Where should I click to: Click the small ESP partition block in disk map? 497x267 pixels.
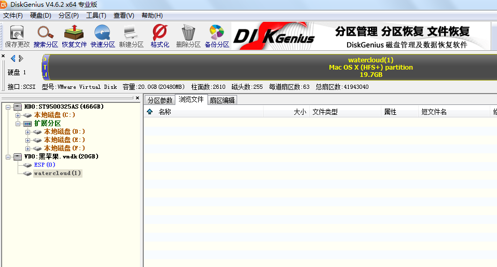pos(45,67)
